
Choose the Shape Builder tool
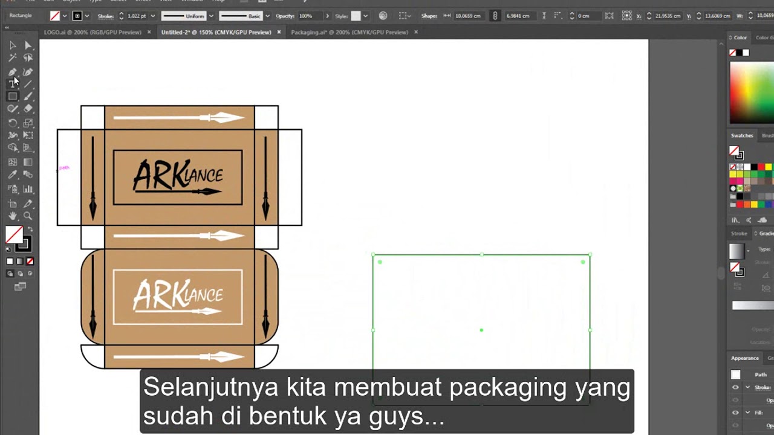[13, 147]
